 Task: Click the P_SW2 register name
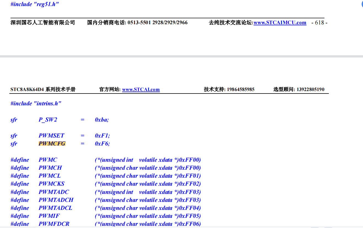pyautogui.click(x=48, y=120)
